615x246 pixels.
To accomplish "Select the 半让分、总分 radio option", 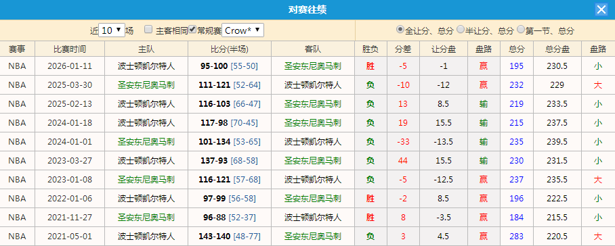I will 461,29.
